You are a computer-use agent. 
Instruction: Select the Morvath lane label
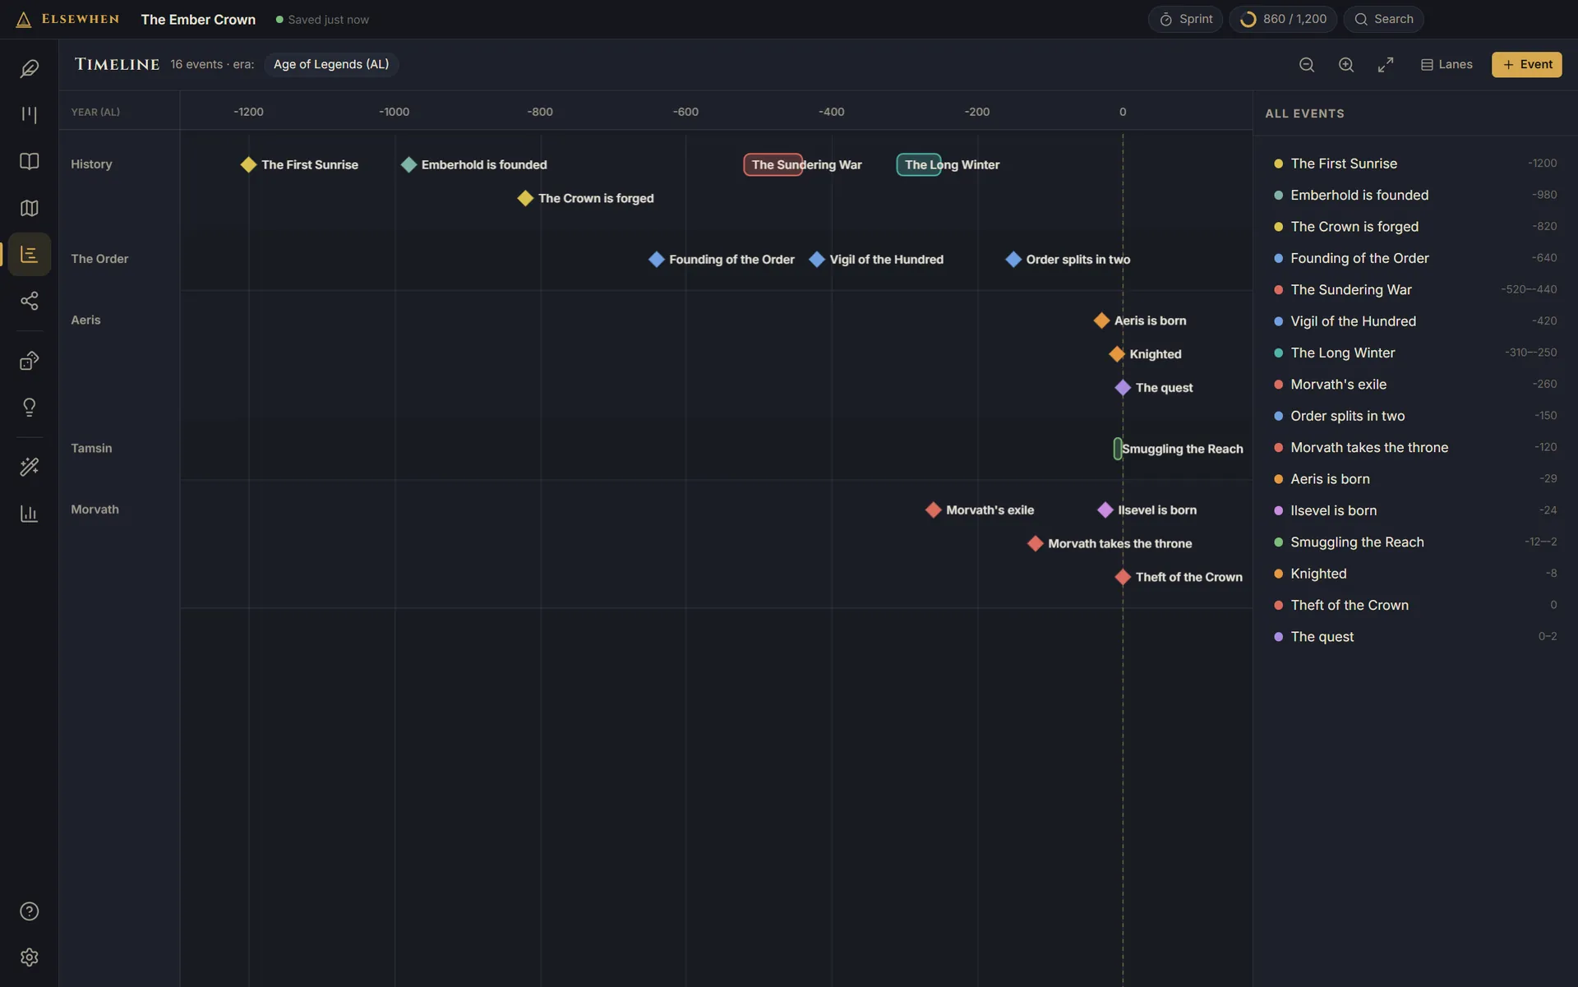coord(95,510)
